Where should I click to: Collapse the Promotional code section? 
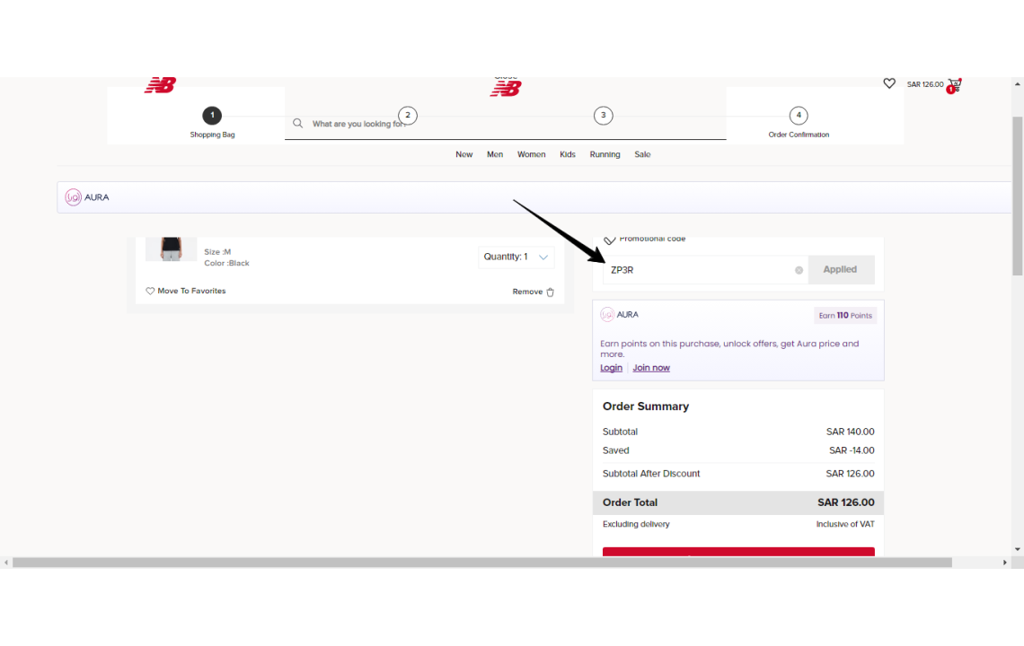609,240
